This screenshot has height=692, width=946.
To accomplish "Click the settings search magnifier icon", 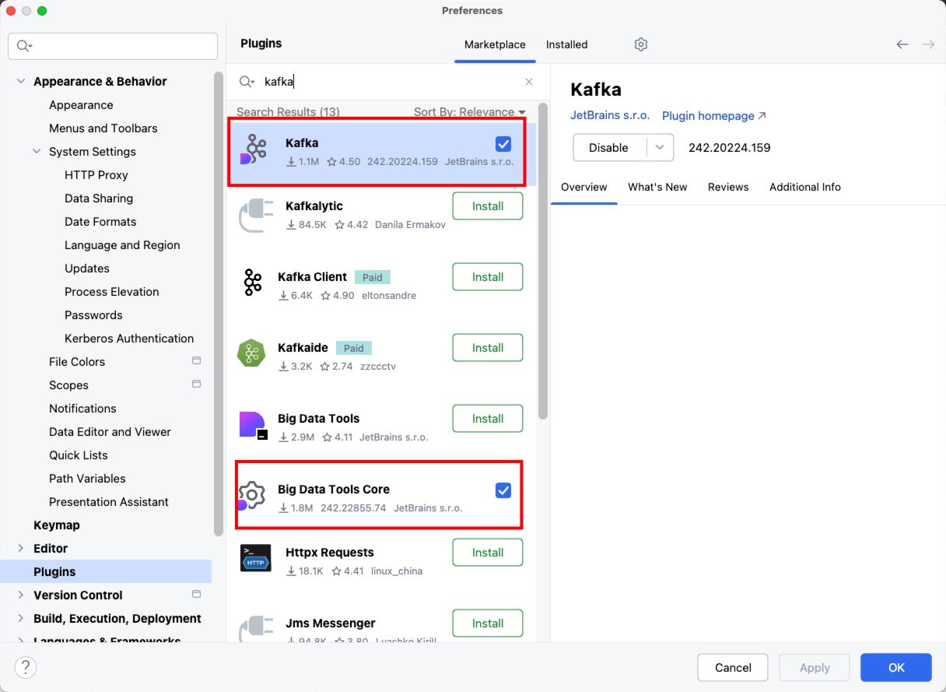I will 24,46.
